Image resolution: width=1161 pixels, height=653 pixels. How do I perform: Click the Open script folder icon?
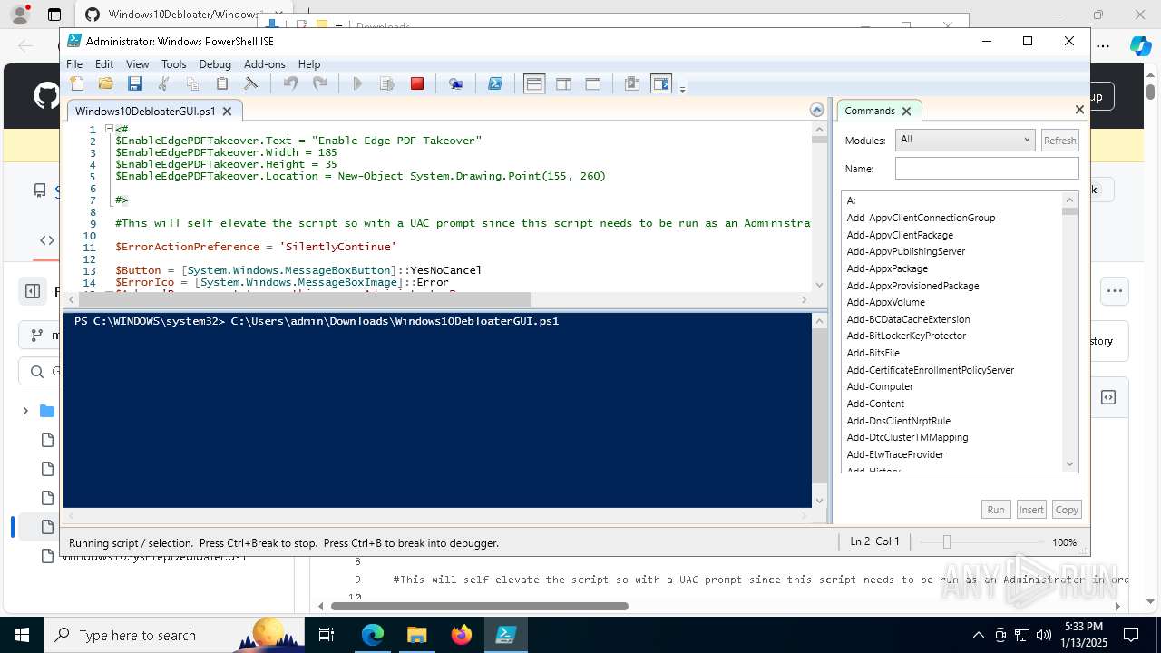coord(106,83)
